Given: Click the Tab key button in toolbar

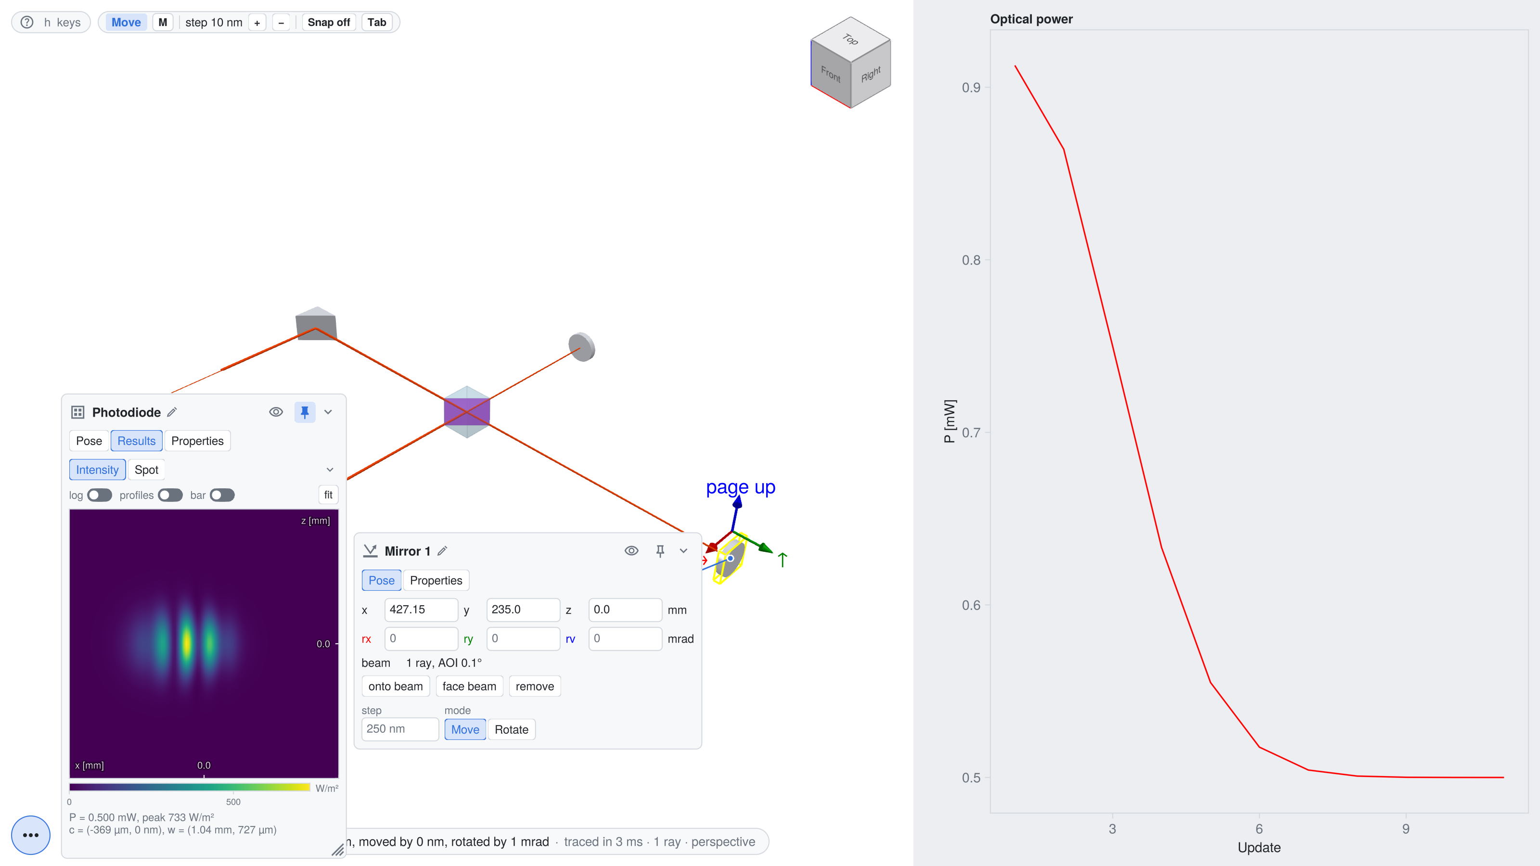Looking at the screenshot, I should [377, 23].
